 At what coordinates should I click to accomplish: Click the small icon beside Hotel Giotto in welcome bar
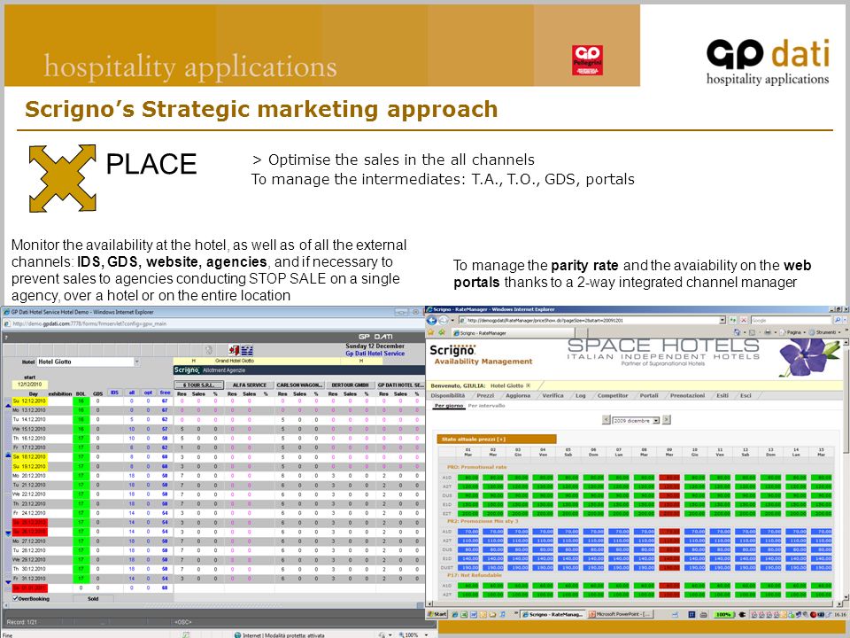point(528,385)
